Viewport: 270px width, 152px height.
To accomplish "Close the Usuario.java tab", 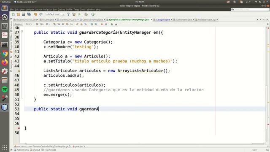I will click(x=55, y=20).
